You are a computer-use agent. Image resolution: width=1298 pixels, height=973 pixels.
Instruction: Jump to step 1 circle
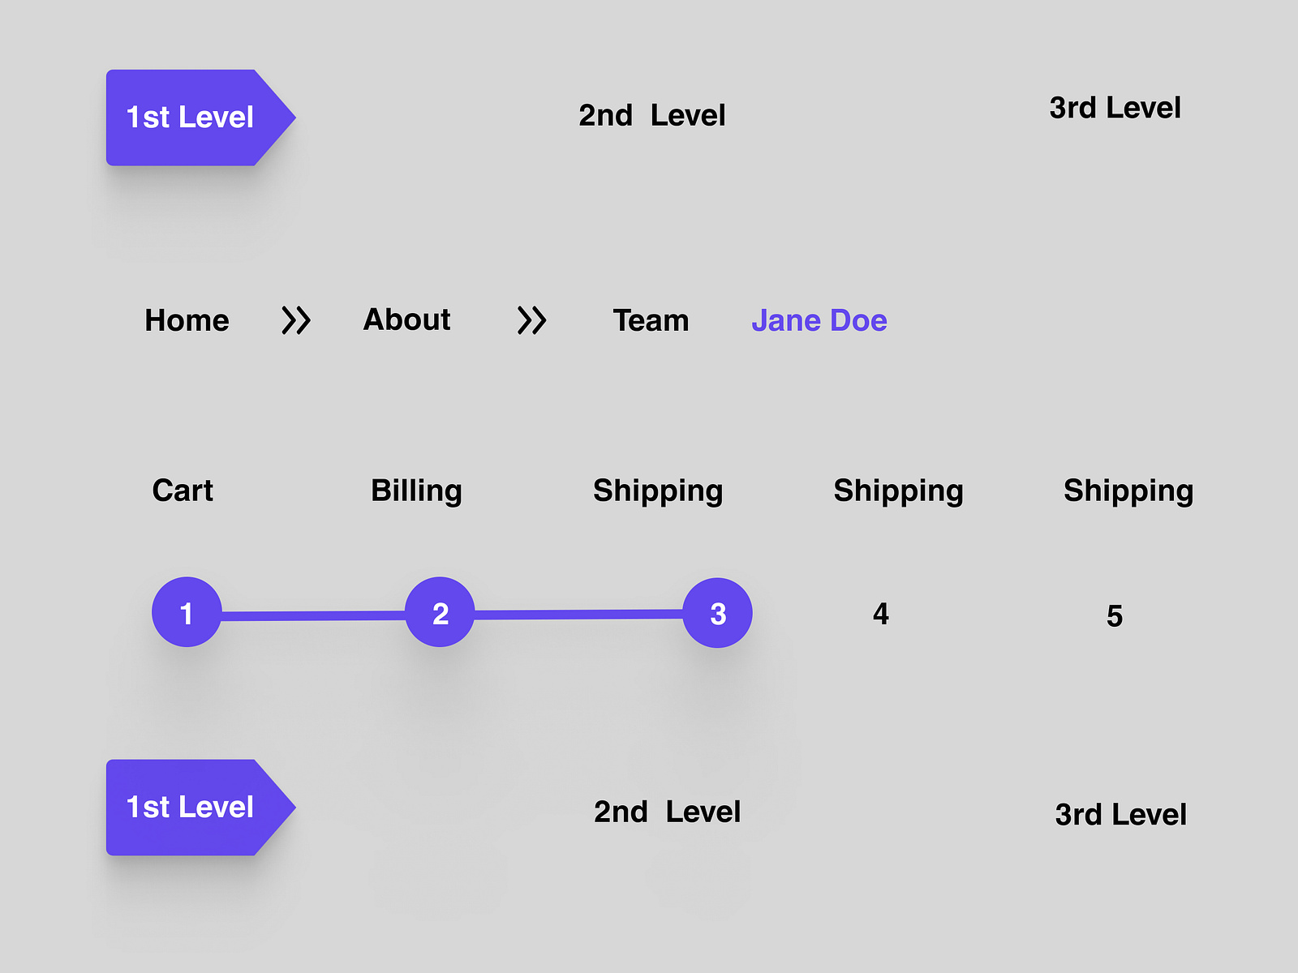click(x=187, y=612)
